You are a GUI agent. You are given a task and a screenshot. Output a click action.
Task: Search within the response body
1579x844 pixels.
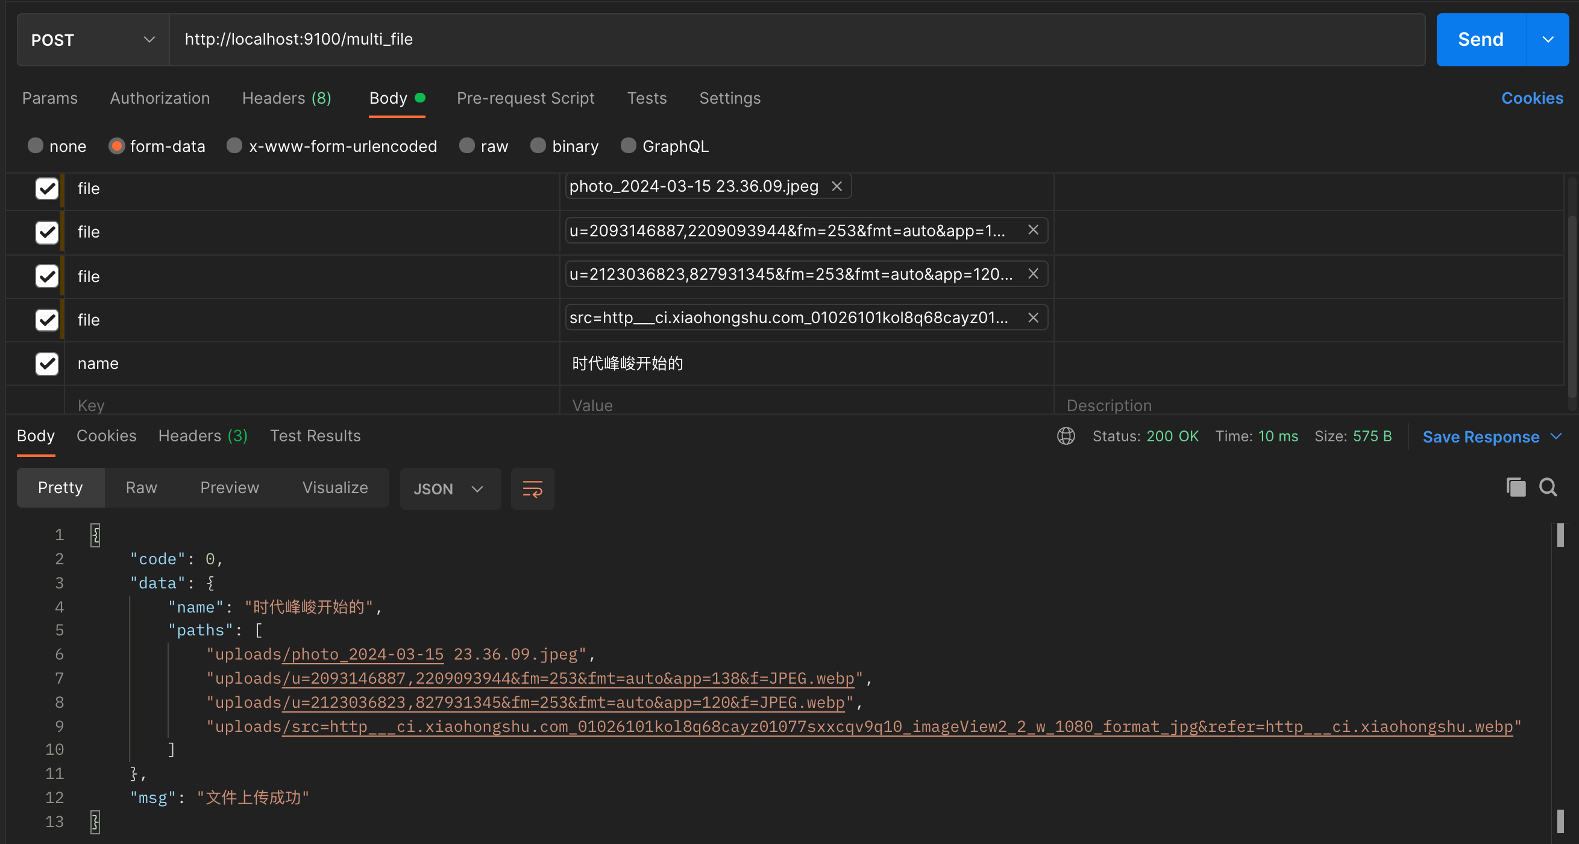(1548, 488)
